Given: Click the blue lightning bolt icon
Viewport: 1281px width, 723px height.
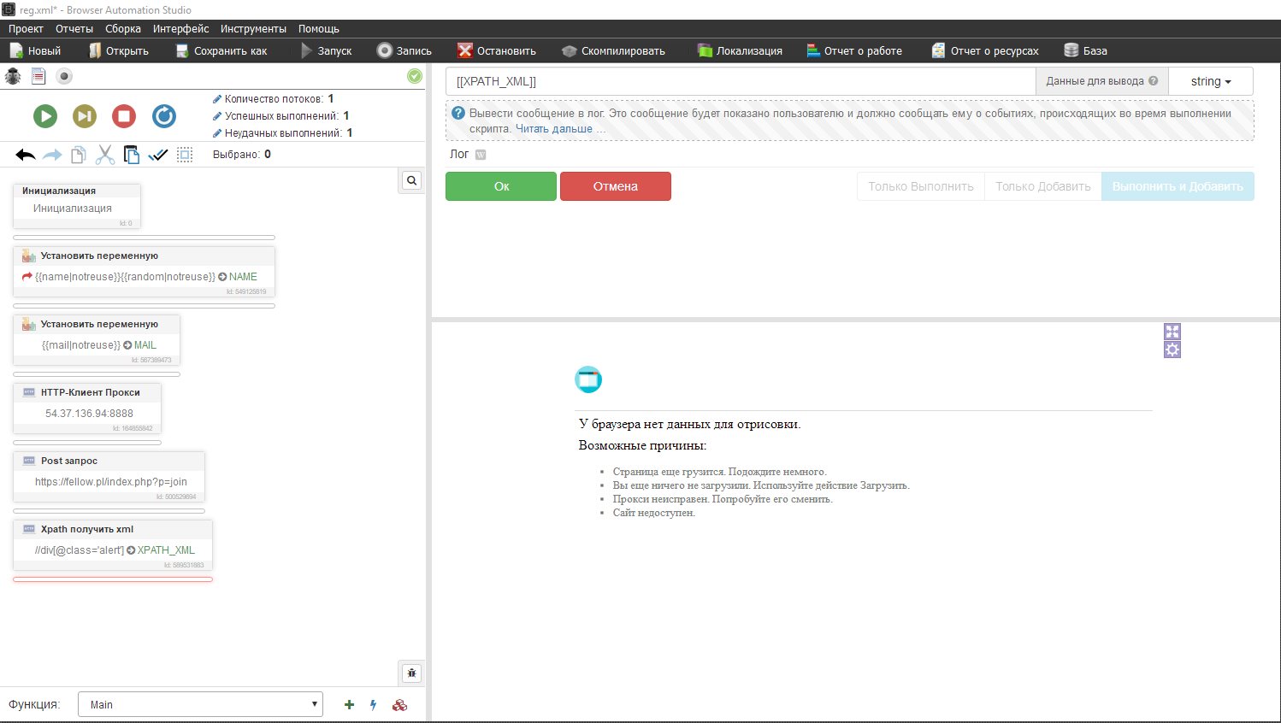Looking at the screenshot, I should click(374, 705).
